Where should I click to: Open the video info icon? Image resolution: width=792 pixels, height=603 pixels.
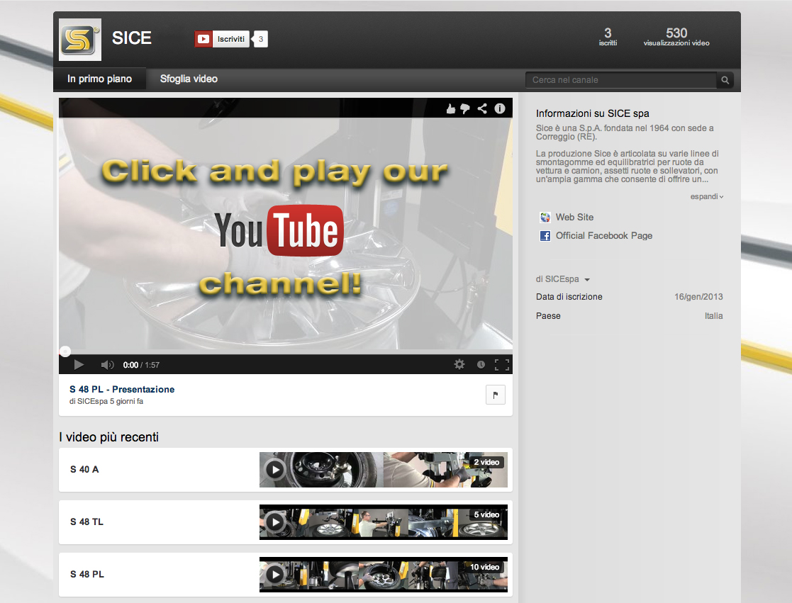[500, 108]
